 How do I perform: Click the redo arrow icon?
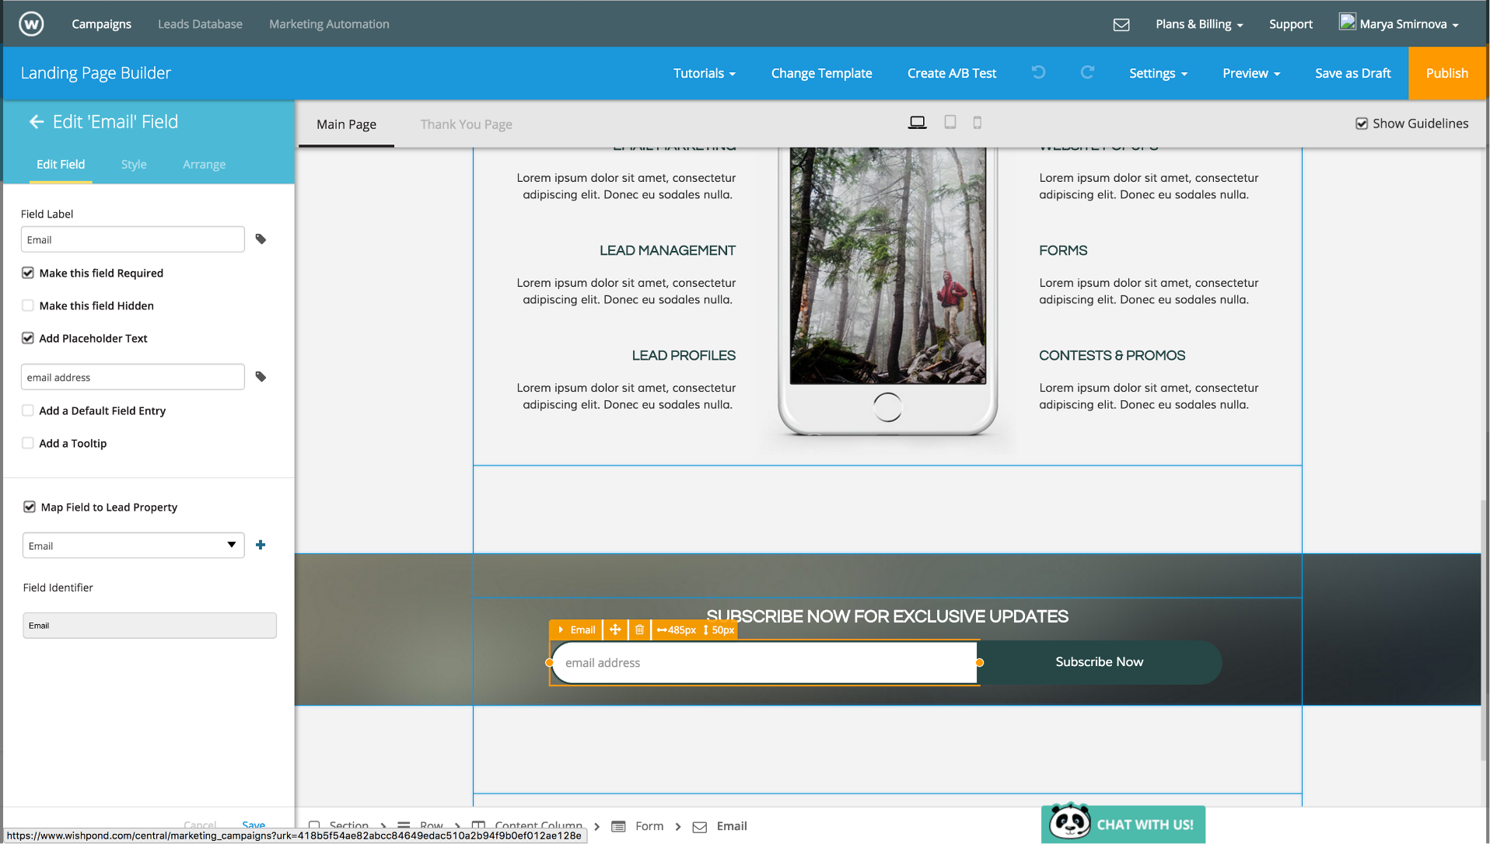coord(1087,72)
